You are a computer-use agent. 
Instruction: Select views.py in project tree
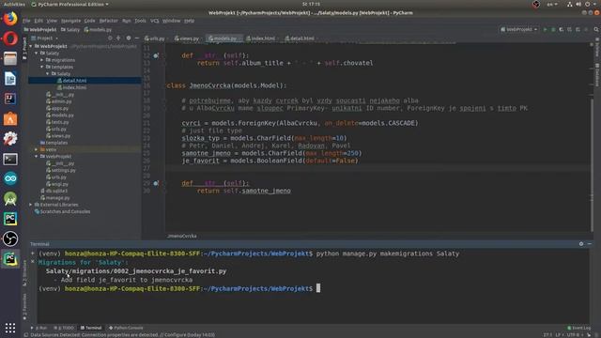(58, 136)
